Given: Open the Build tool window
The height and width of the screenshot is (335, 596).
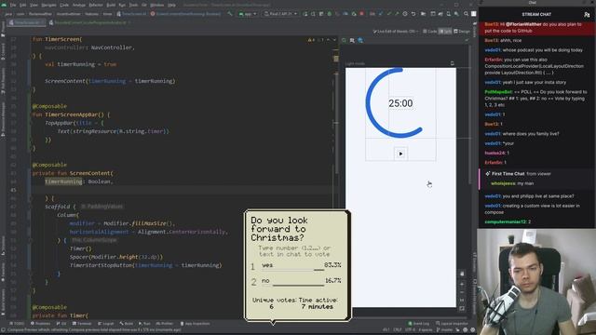Looking at the screenshot, I should click(x=127, y=324).
